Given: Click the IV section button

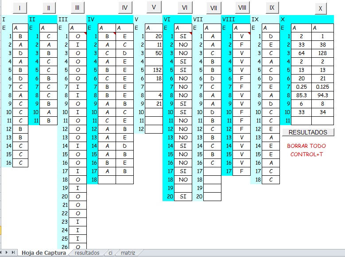Looking at the screenshot, I should click(125, 8).
